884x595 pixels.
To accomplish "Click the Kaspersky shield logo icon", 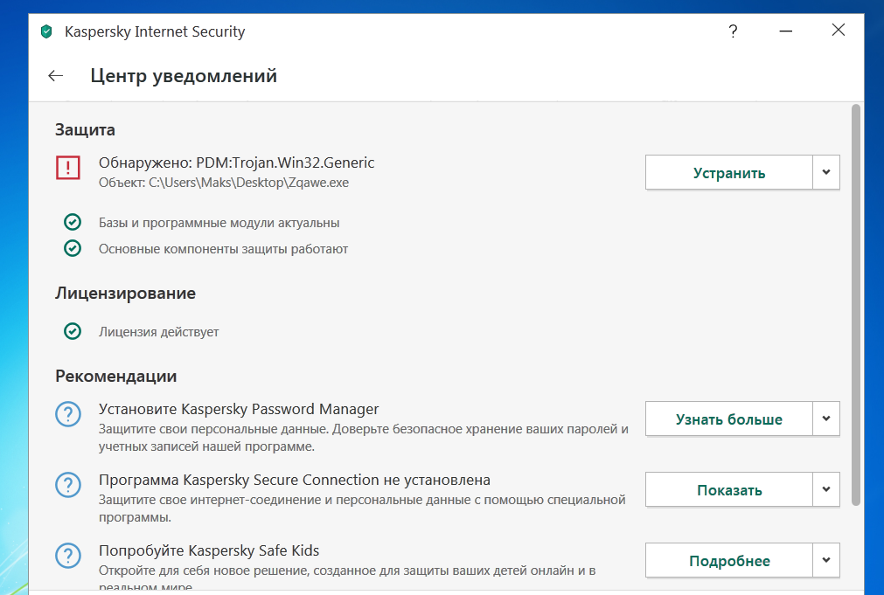I will pos(46,31).
